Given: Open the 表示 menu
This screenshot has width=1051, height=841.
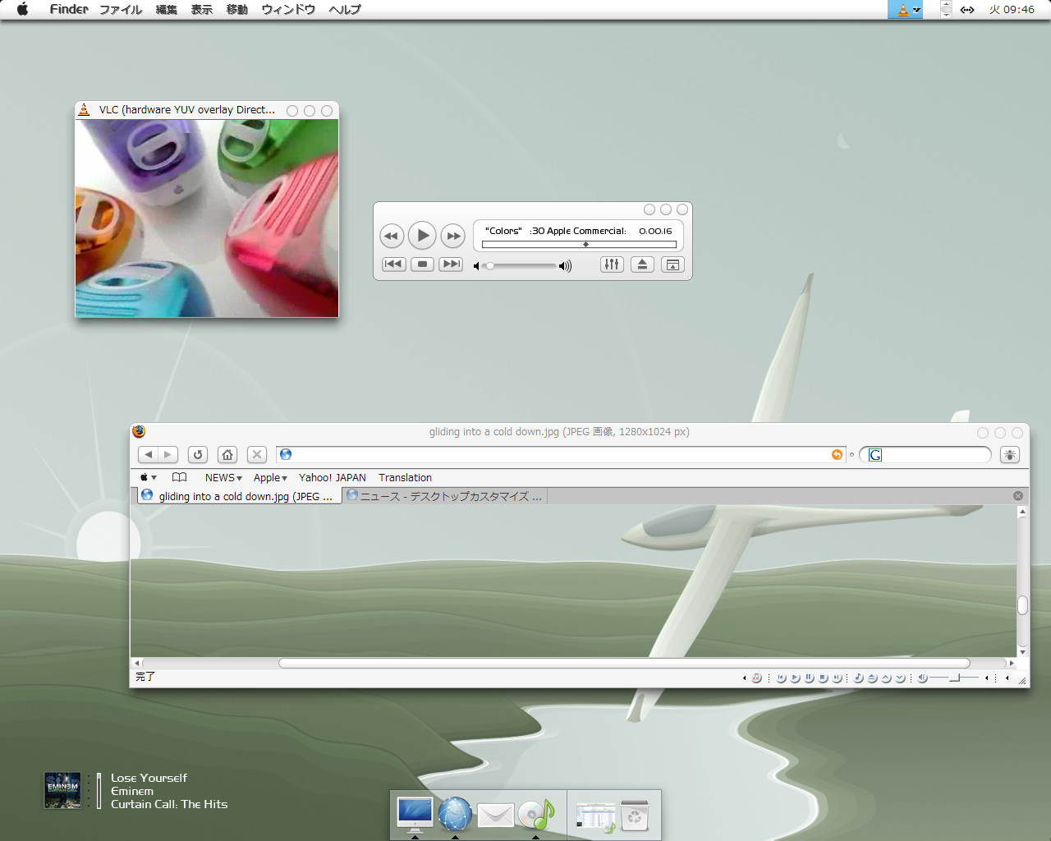Looking at the screenshot, I should tap(202, 9).
